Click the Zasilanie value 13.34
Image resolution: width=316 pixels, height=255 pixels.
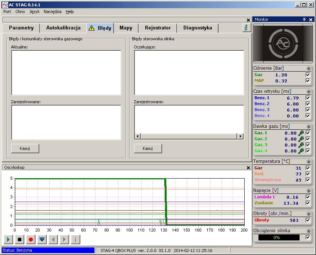tap(291, 203)
